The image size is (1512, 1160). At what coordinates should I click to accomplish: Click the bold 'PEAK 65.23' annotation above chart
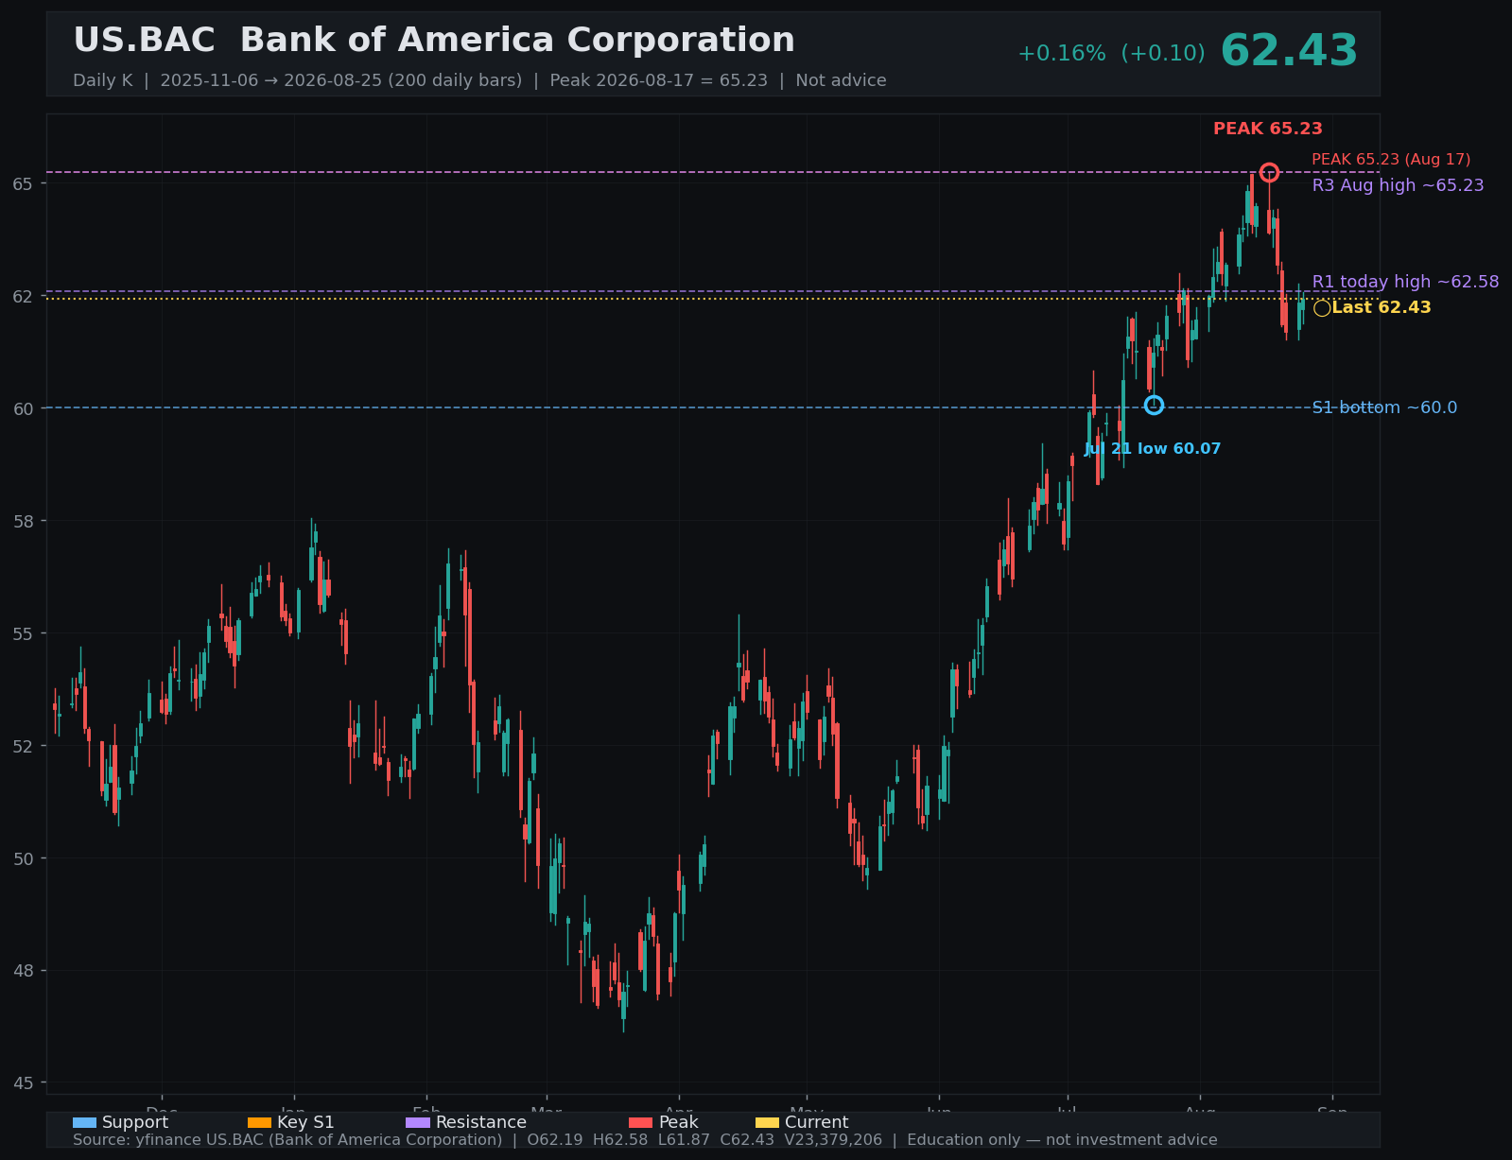1268,129
